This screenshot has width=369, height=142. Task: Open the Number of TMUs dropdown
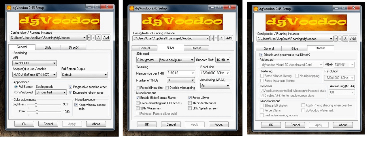181,80
